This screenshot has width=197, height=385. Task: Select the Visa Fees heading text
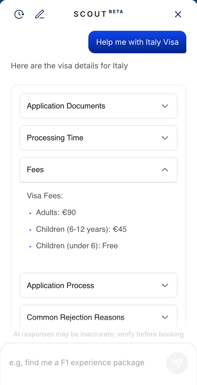45,196
